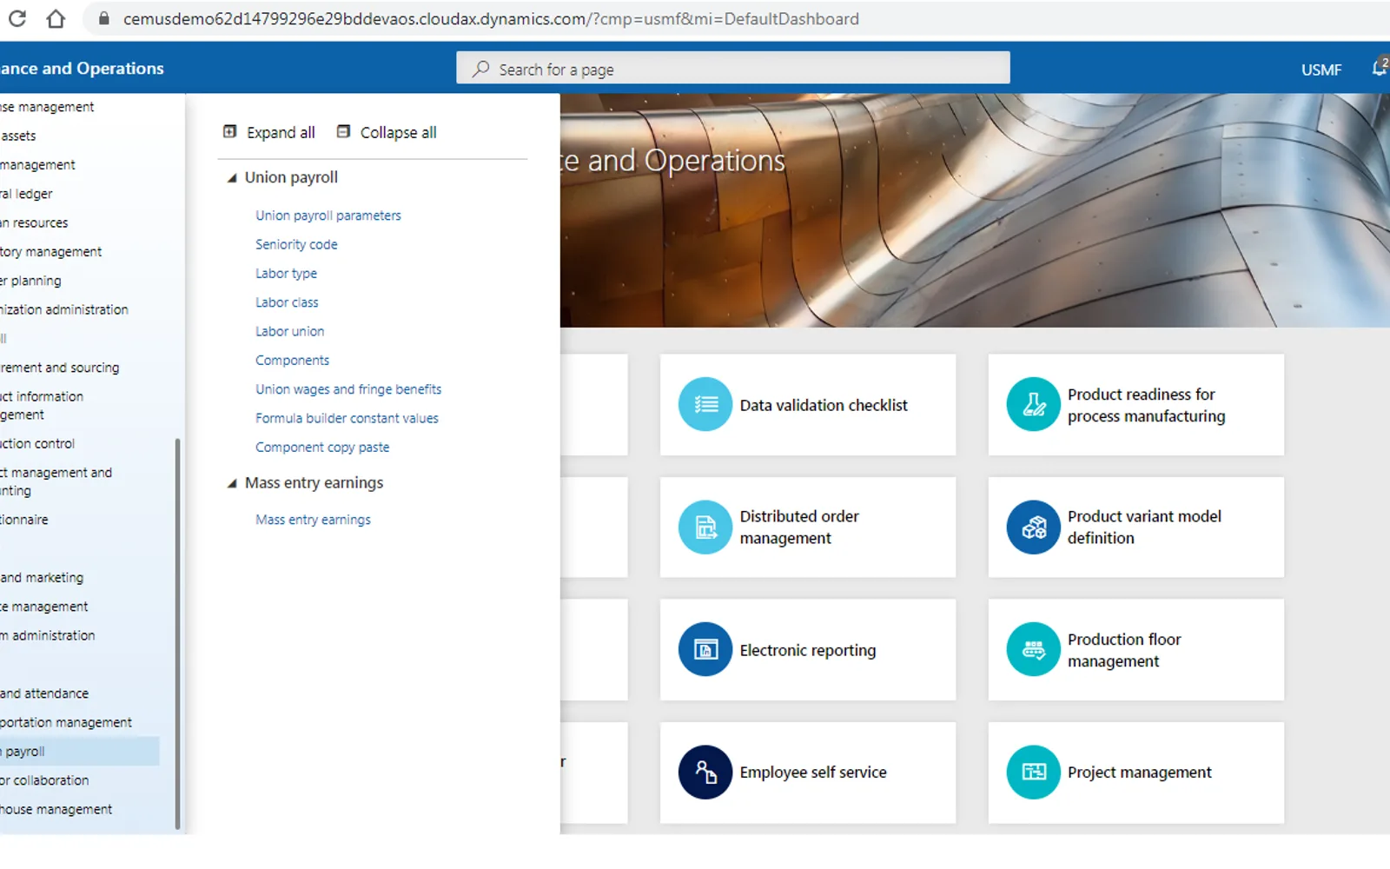The height and width of the screenshot is (869, 1390).
Task: Collapse the Union payroll section
Action: click(x=232, y=178)
